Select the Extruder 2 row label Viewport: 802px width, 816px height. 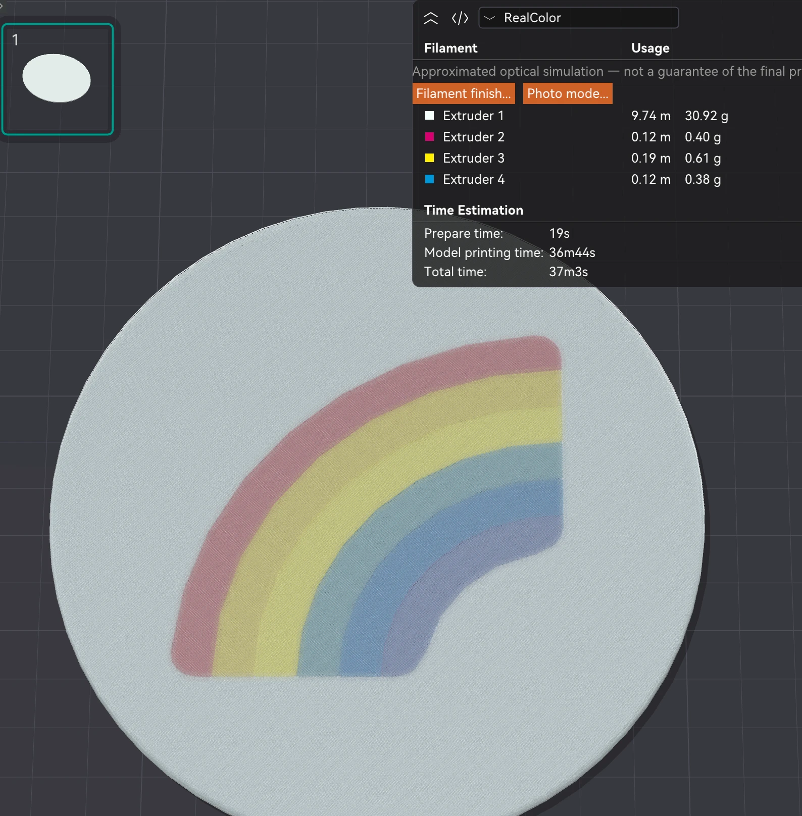coord(474,137)
